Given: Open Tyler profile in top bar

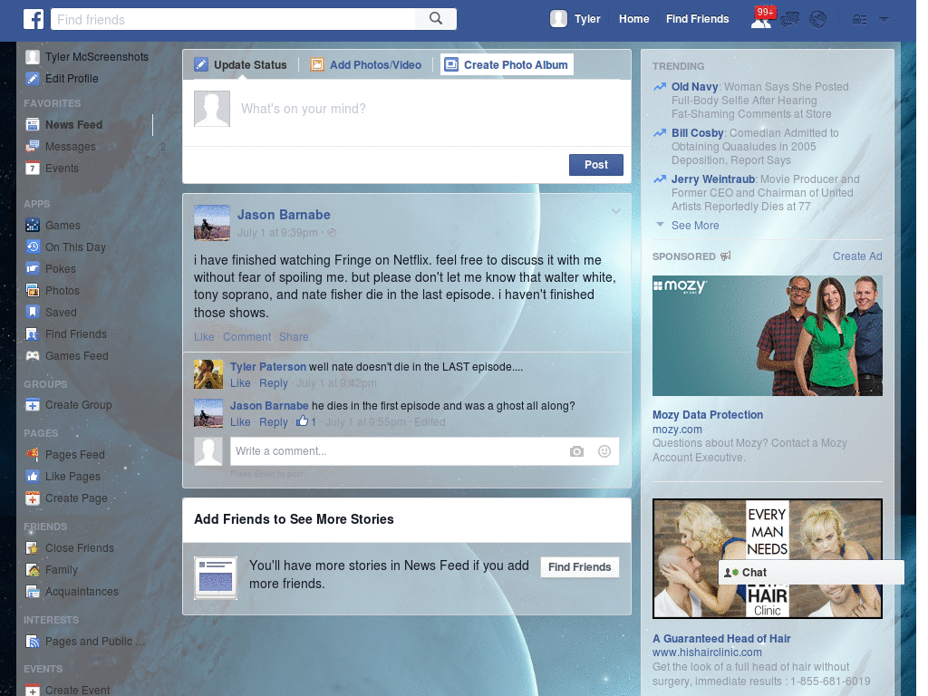Looking at the screenshot, I should click(x=575, y=19).
